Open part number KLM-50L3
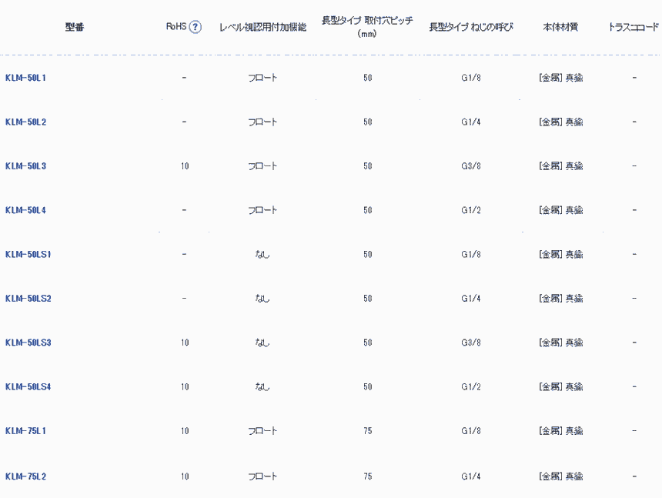The image size is (662, 498). (x=25, y=166)
